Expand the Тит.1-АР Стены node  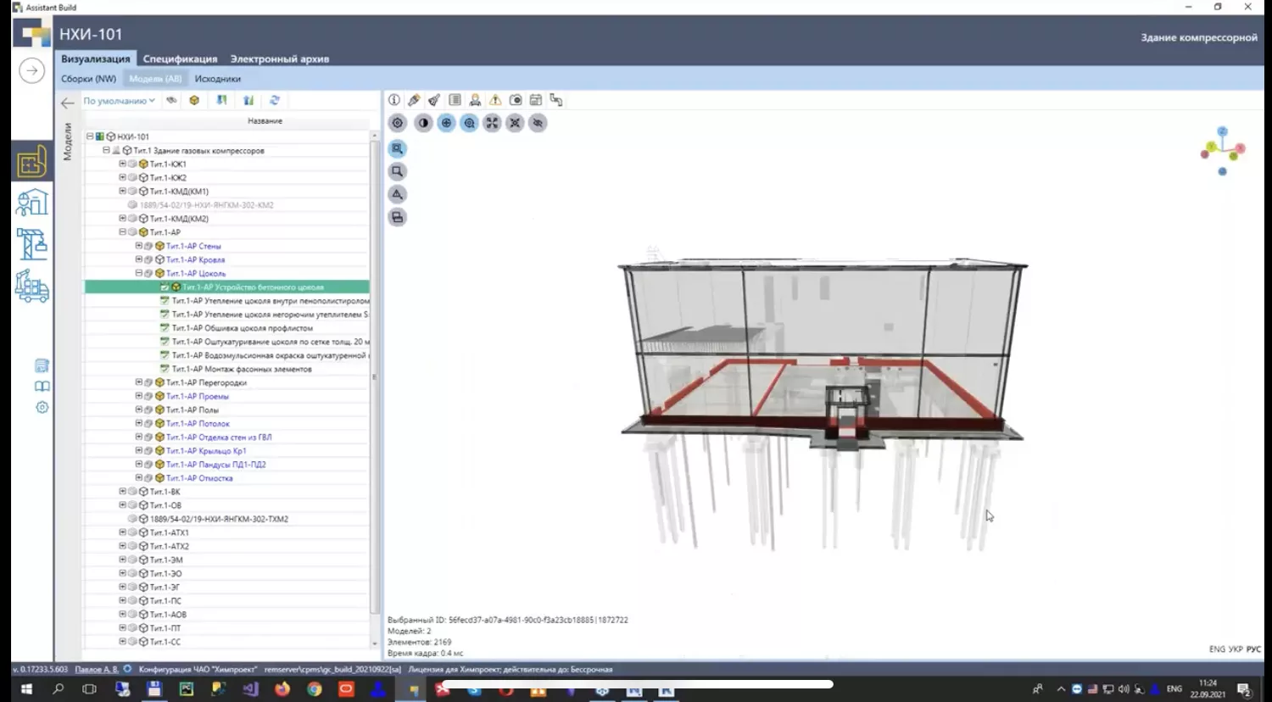139,246
